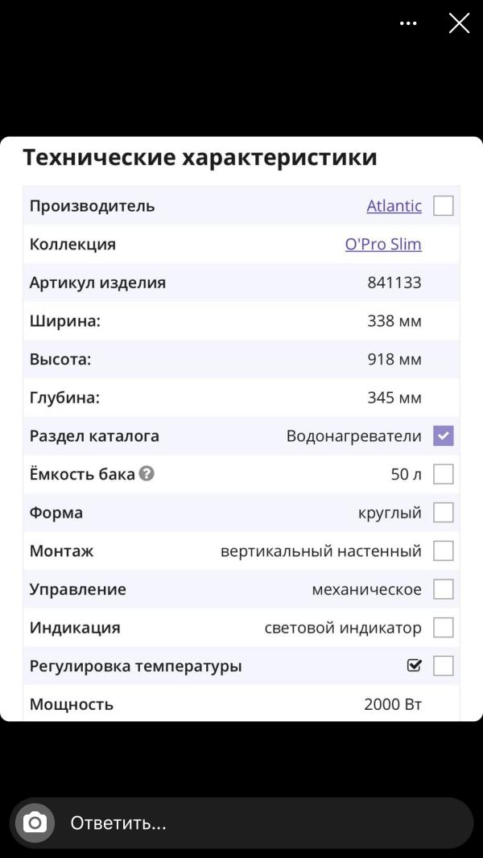Open the three-dots more options menu
The width and height of the screenshot is (483, 858).
click(409, 23)
